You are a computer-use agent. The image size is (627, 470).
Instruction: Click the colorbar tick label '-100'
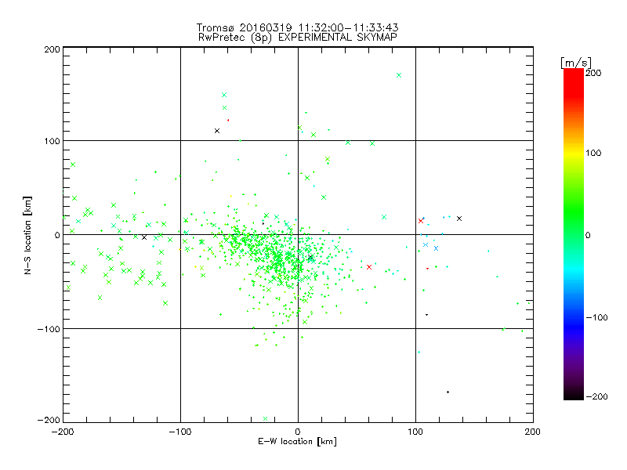tap(596, 317)
